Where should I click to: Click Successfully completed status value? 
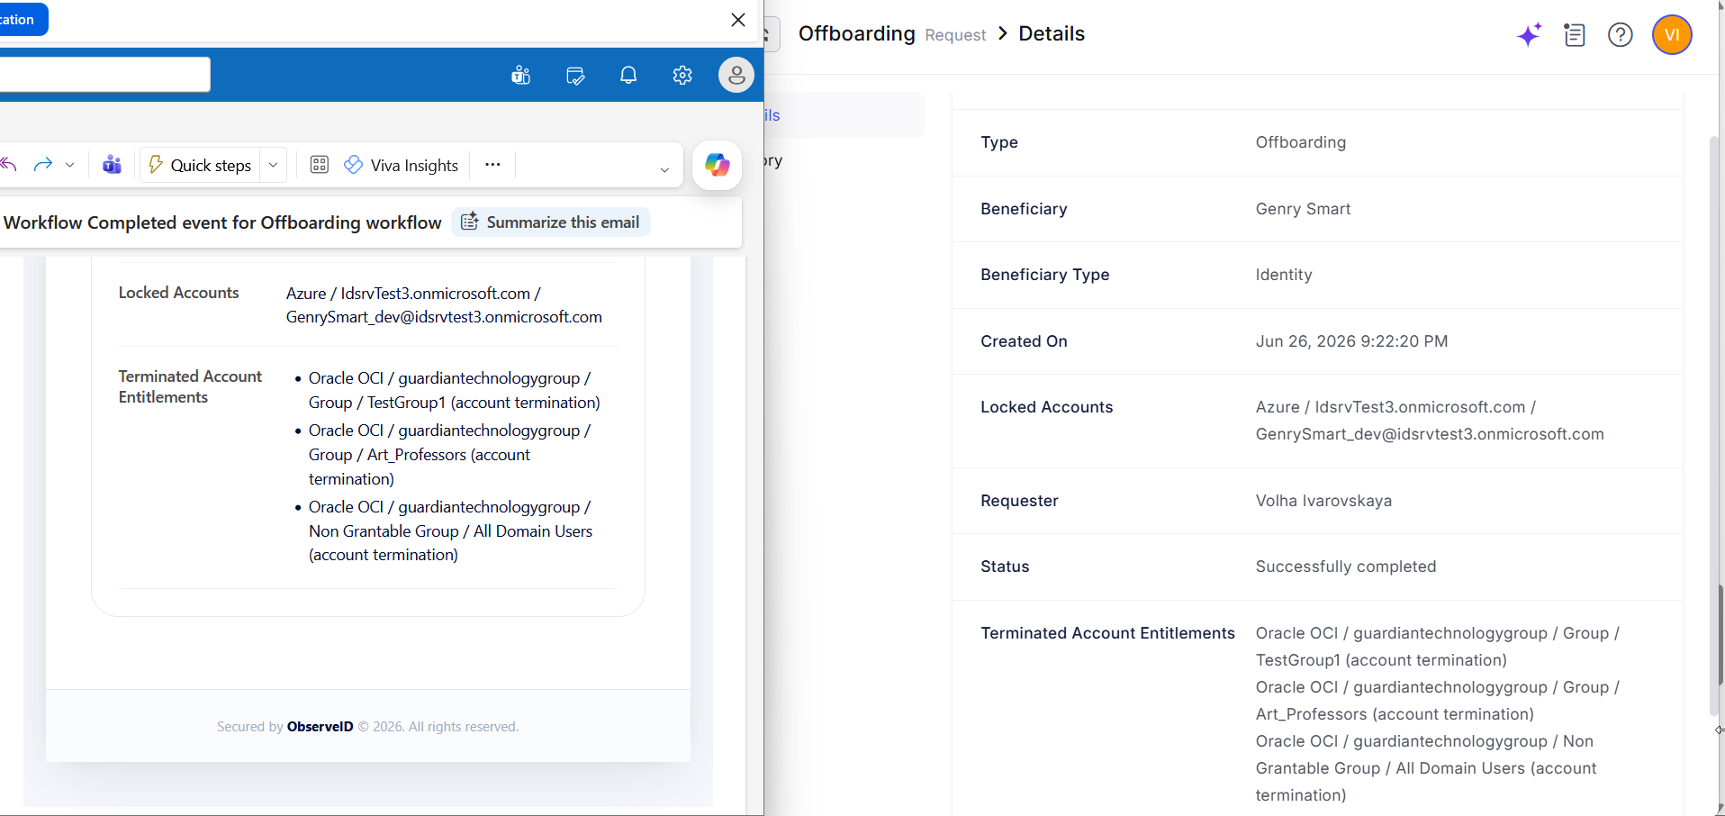click(1346, 567)
